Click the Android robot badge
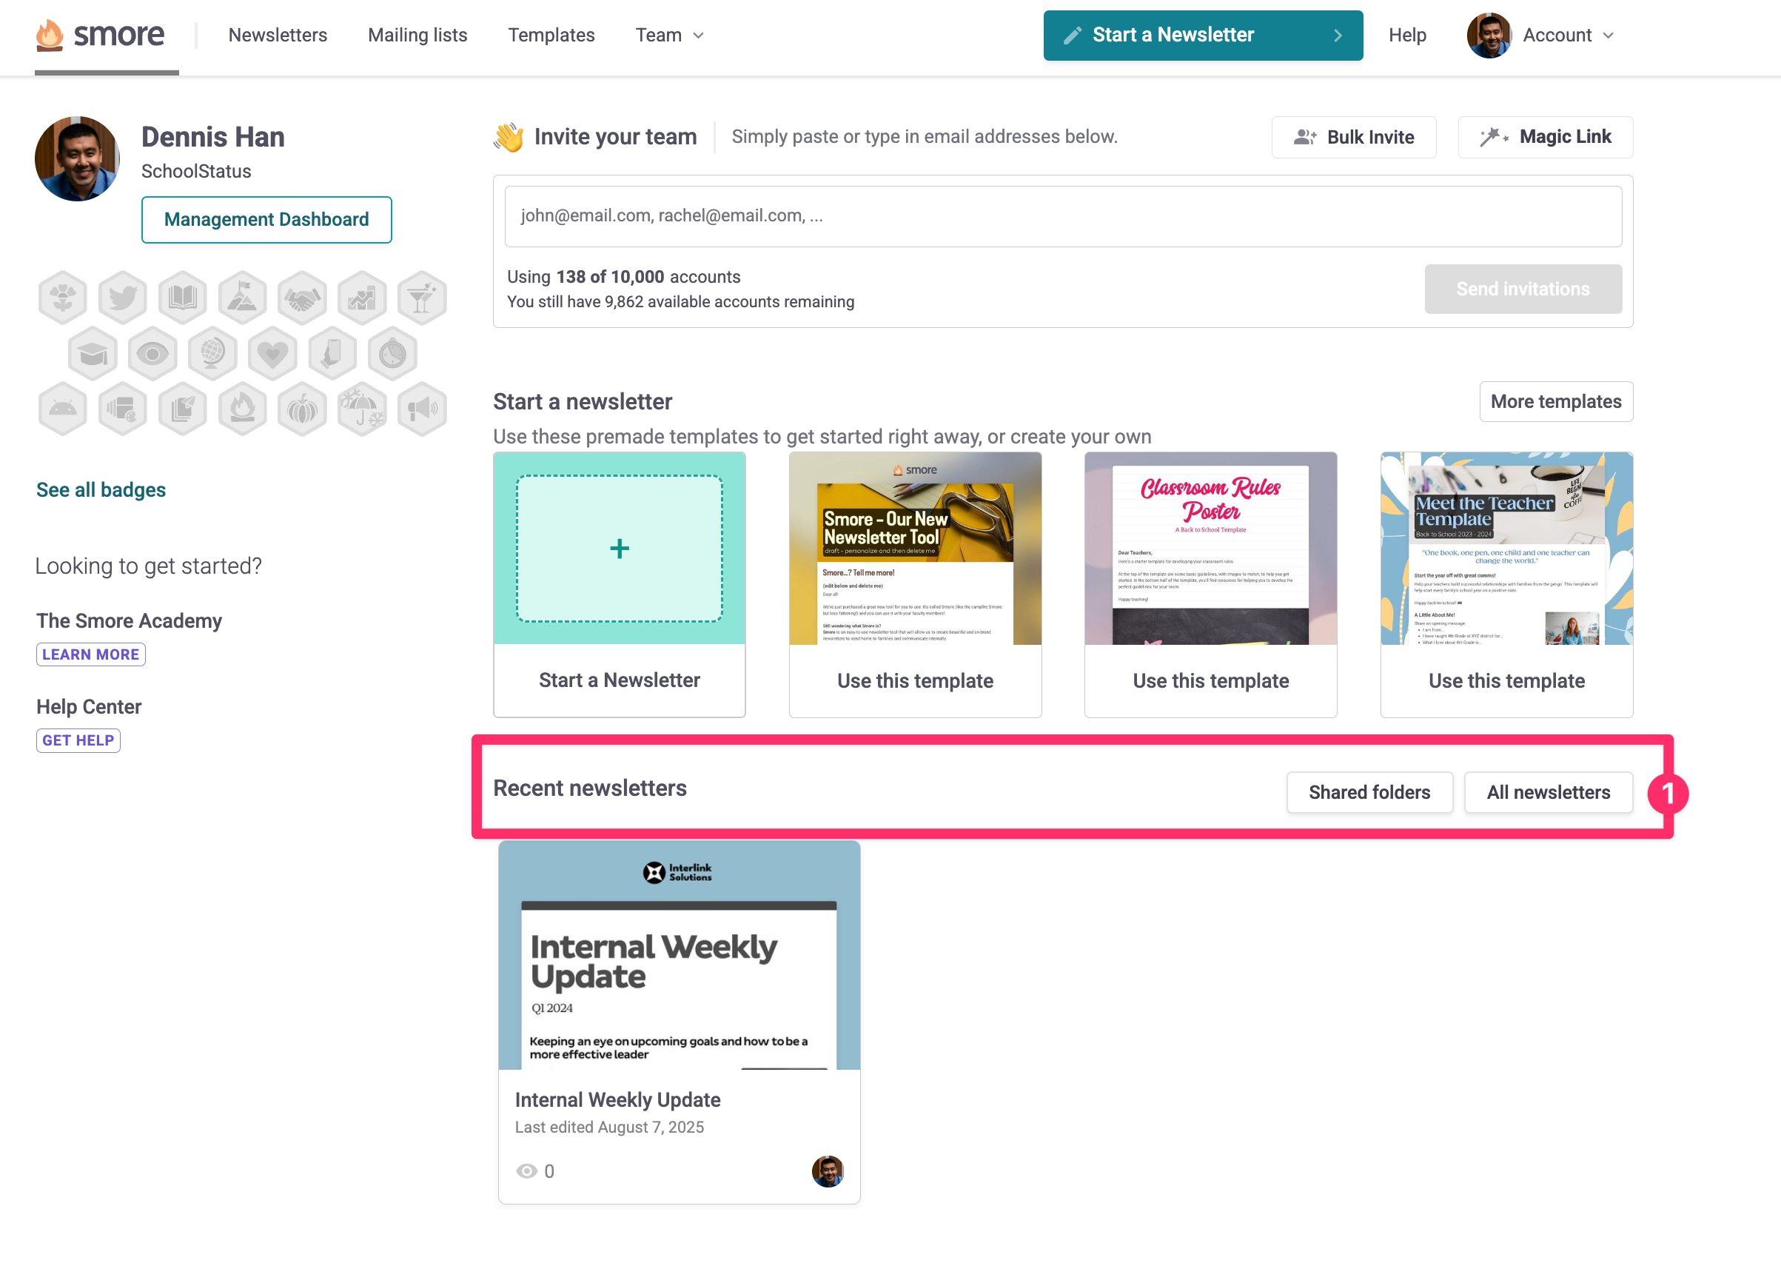 click(62, 409)
